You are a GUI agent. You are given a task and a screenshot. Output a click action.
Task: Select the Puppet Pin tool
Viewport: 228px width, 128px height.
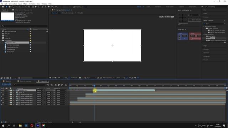point(56,7)
